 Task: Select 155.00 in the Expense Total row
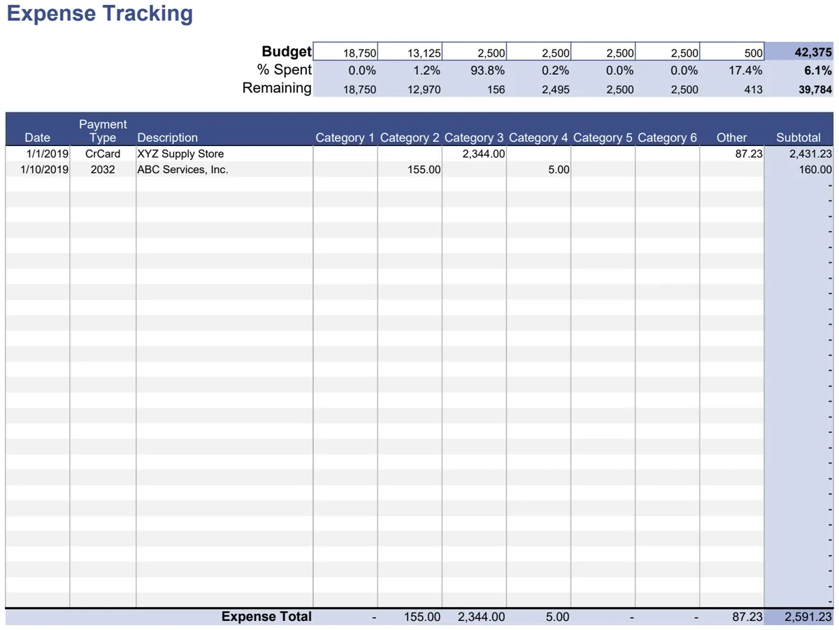(410, 617)
